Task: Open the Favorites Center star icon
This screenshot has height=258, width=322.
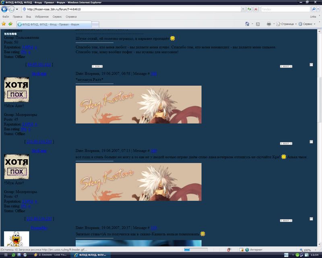Action: 4,24
